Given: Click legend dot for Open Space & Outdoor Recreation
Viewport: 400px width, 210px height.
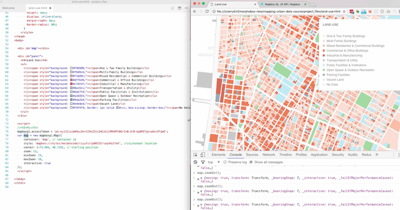Looking at the screenshot, I should tap(324, 70).
